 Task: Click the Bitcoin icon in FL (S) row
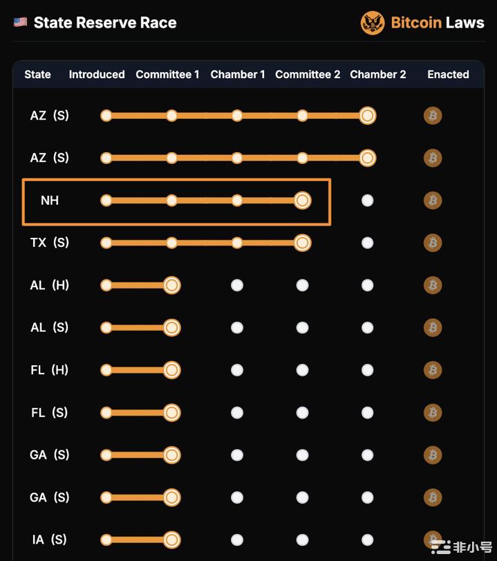[433, 412]
